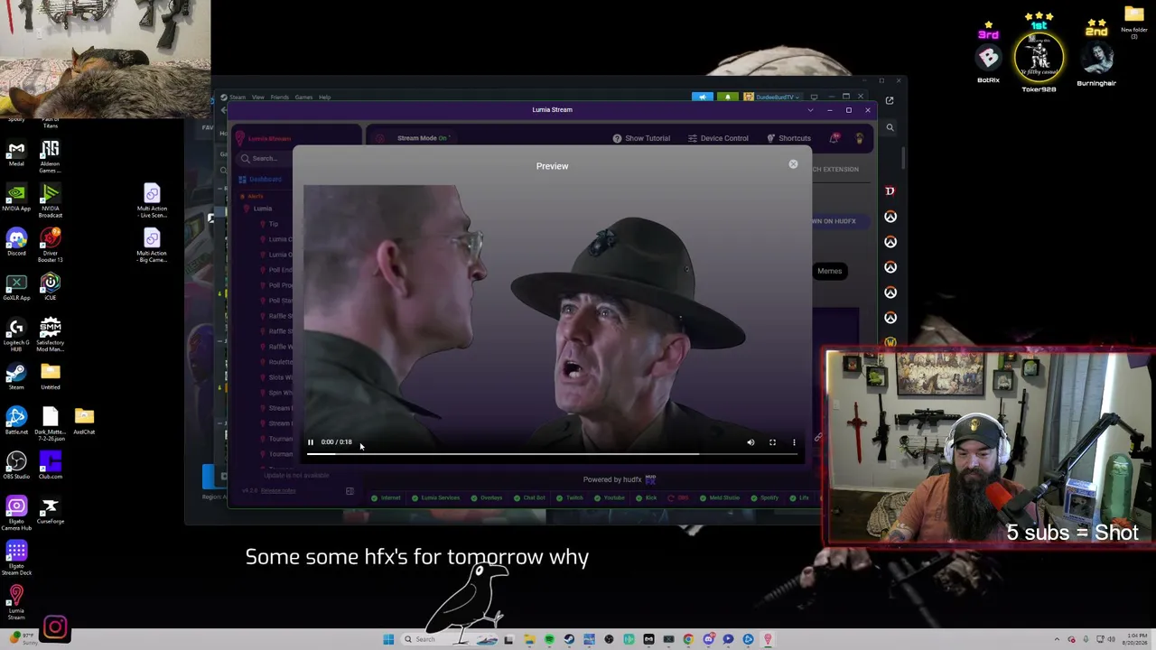This screenshot has width=1156, height=650.
Task: Open preview video more options menu
Action: [794, 442]
